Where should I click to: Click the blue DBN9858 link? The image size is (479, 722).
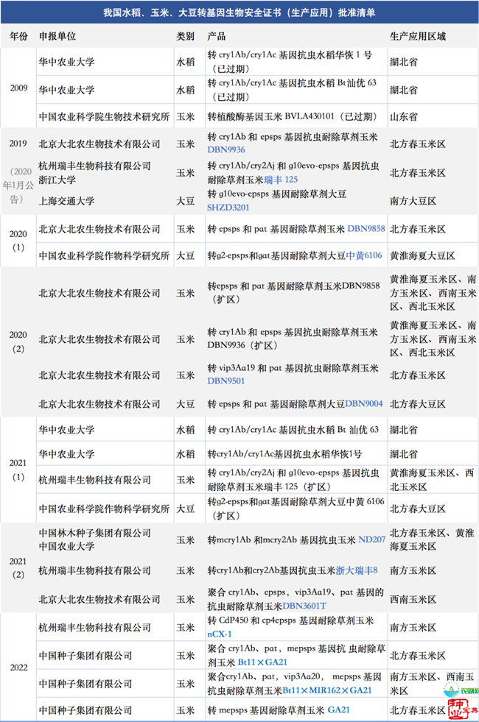366,229
